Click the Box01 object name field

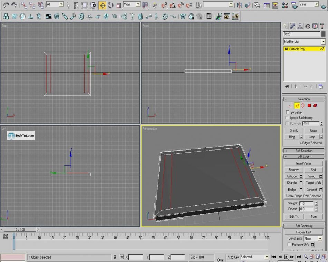coord(302,34)
